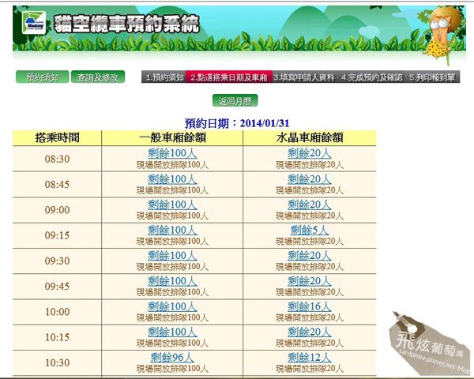Image resolution: width=474 pixels, height=379 pixels.
Task: Select step 3.填寫申請人資料 tab
Action: point(304,77)
